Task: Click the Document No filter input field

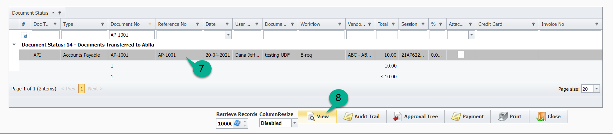Action: (x=132, y=35)
